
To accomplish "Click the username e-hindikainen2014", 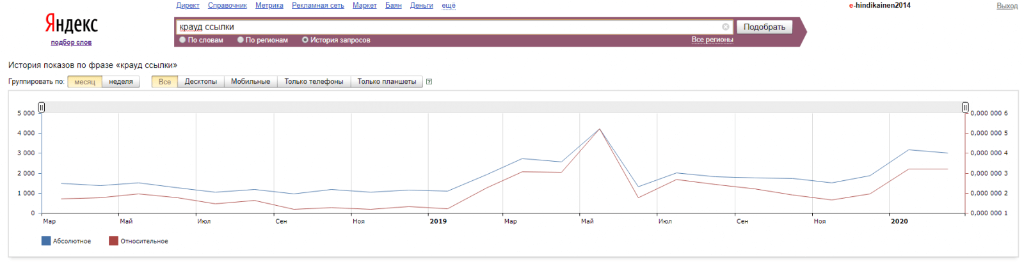I will click(879, 5).
